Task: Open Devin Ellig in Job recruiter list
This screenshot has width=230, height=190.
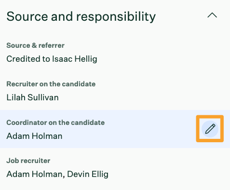Action: 88,174
